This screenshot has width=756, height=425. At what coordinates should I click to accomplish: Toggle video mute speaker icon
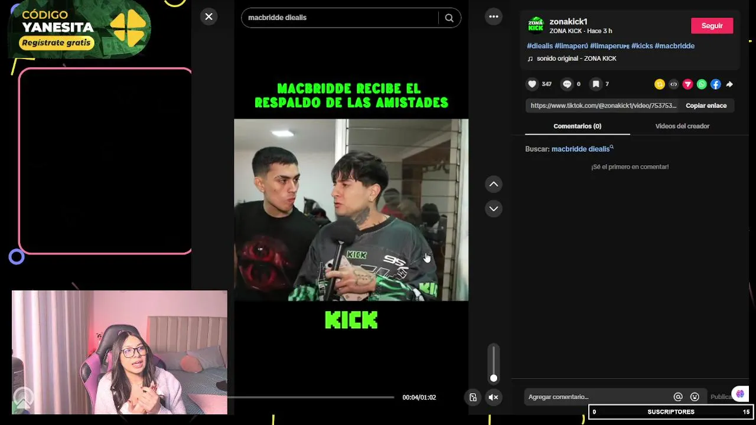(494, 397)
